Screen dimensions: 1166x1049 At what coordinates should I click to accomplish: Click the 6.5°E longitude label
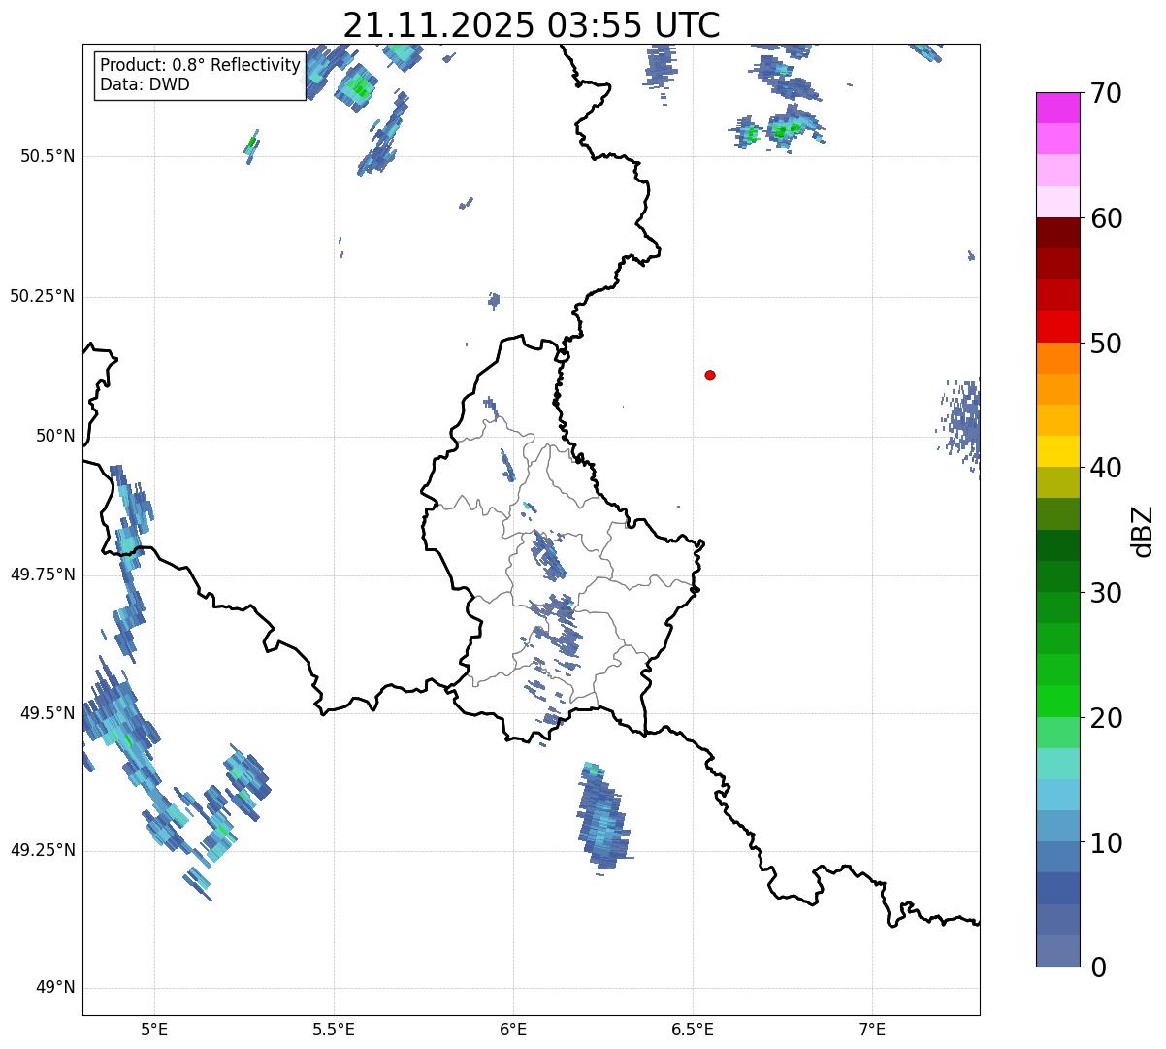[693, 1029]
